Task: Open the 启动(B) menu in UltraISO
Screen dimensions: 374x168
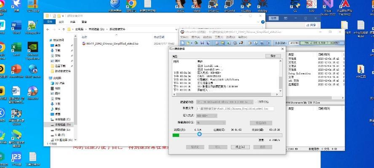Action: tap(207, 37)
